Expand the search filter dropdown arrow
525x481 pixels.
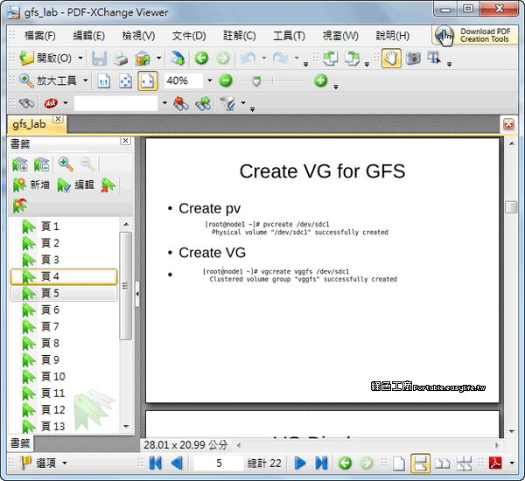pyautogui.click(x=243, y=103)
